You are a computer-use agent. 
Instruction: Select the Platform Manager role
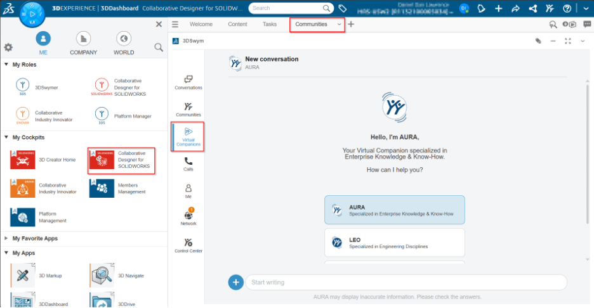[x=122, y=116]
